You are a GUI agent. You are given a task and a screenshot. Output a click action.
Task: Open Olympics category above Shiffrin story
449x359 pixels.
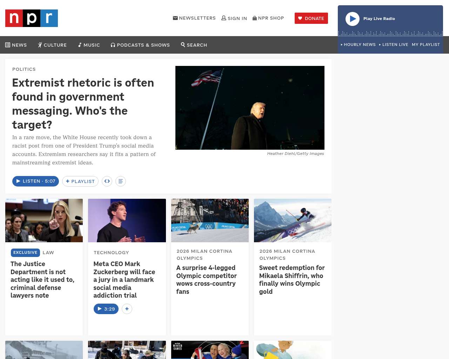coord(287,255)
